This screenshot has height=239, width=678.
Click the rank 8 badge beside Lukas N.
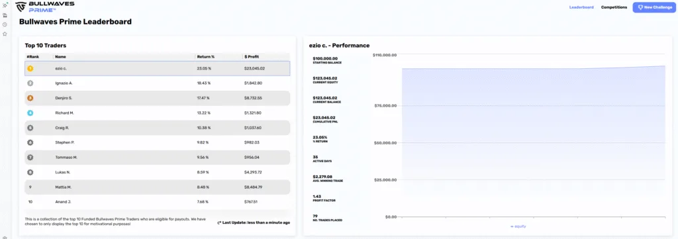pos(30,172)
